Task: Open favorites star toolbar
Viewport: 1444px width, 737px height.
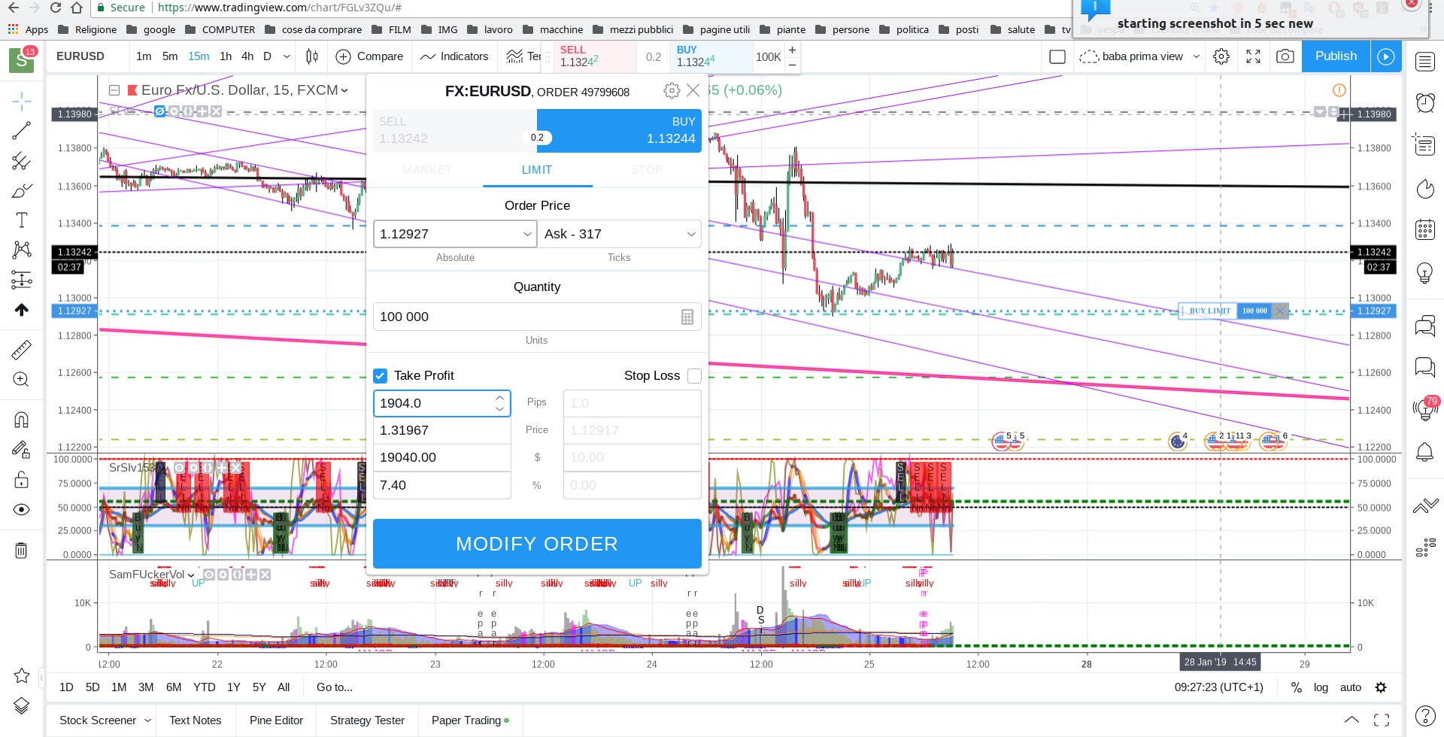Action: [x=21, y=675]
